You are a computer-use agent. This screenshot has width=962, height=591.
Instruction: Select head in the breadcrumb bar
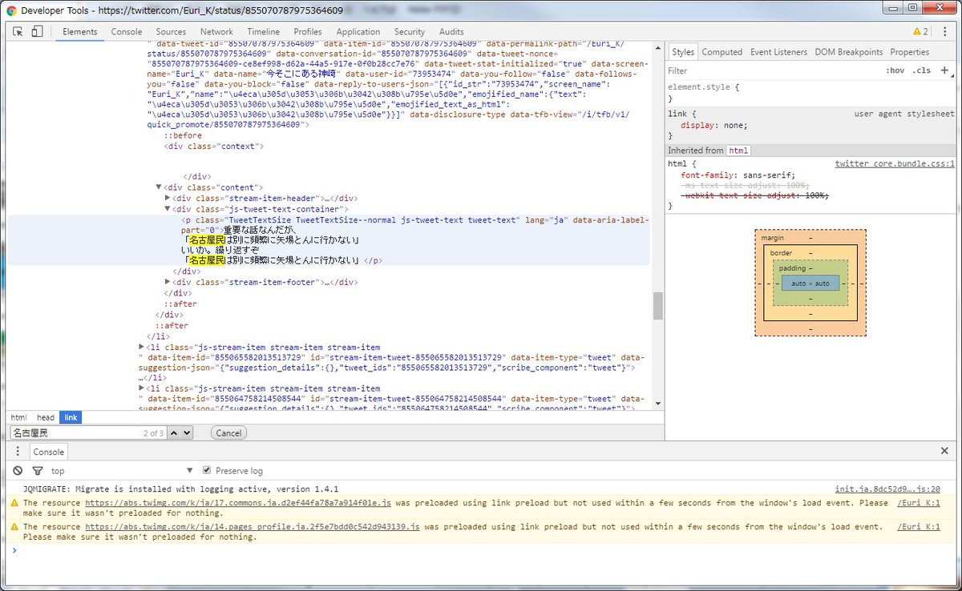coord(46,417)
